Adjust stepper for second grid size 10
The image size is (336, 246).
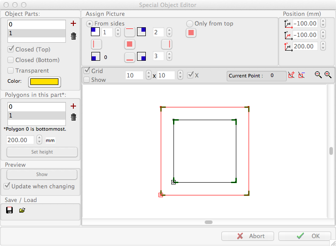(x=181, y=75)
